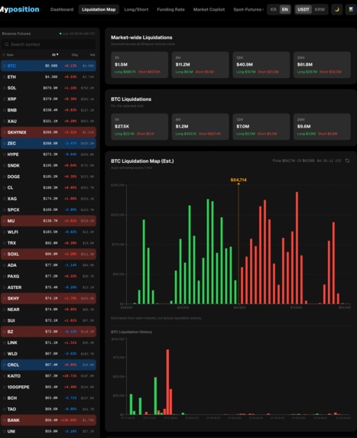Star the BANK row
Image resolution: width=357 pixels, height=438 pixels.
tap(4, 420)
